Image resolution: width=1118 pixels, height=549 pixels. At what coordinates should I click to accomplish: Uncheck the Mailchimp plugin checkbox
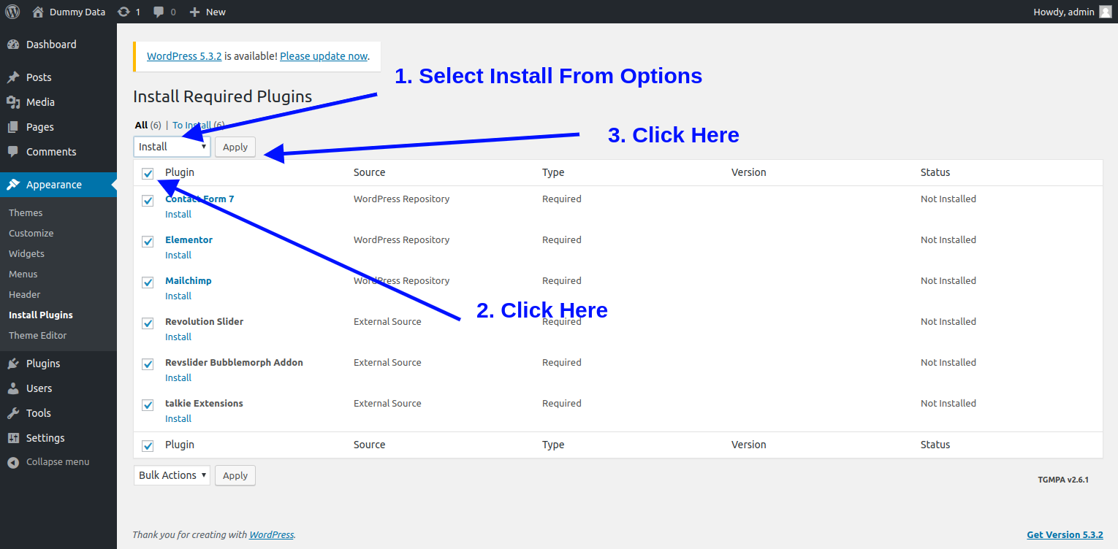148,283
